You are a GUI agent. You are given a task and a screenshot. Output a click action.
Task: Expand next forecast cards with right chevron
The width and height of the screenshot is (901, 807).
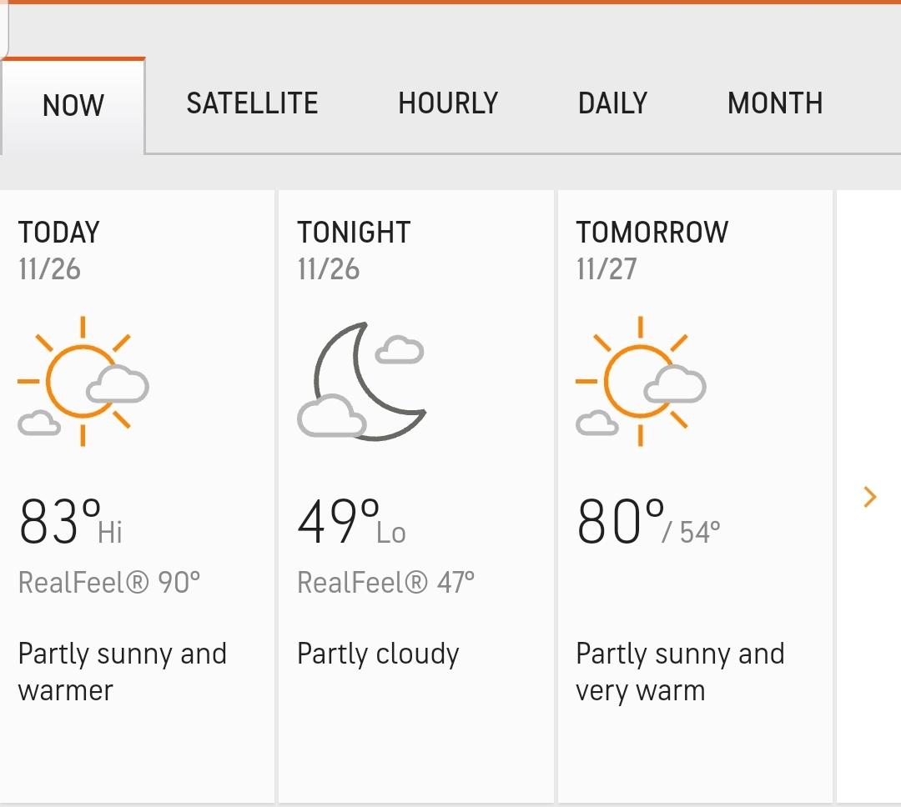coord(870,498)
